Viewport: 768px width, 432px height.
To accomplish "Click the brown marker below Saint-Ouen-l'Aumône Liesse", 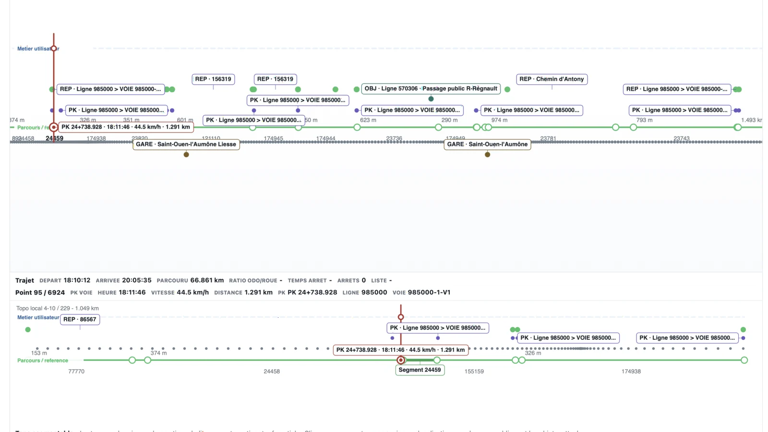I will point(186,155).
